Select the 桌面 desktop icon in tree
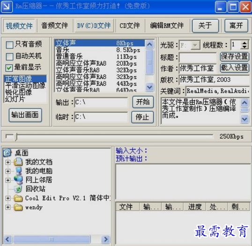The height and width of the screenshot is (246, 252). pos(7,152)
